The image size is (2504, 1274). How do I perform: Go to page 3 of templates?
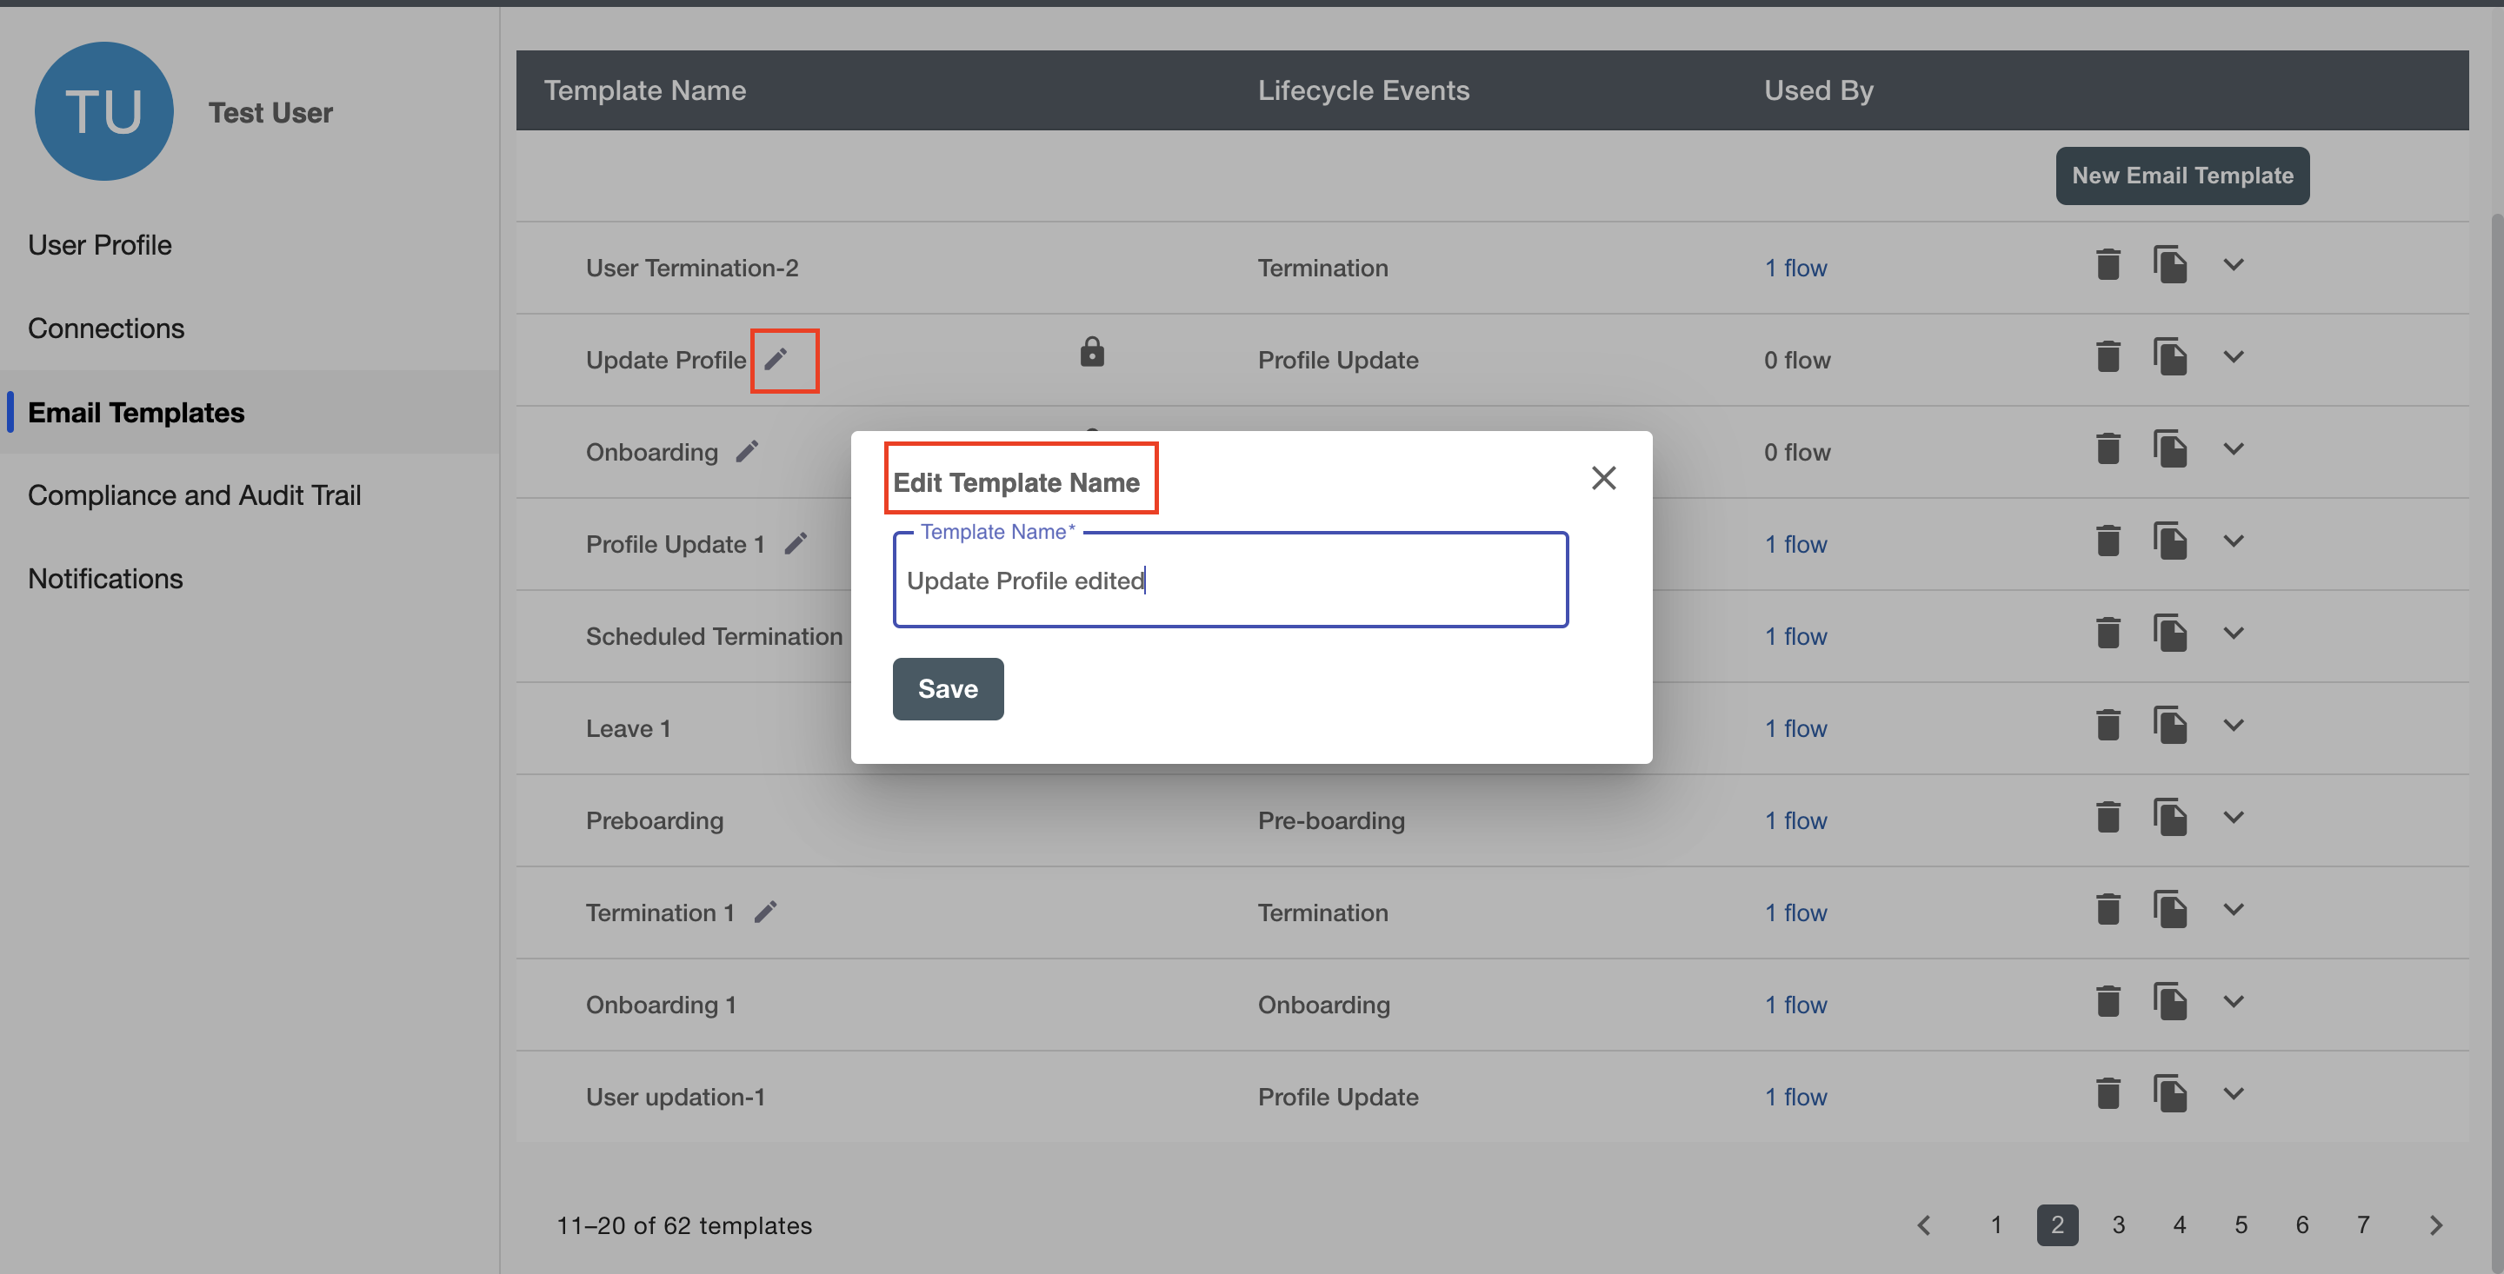[x=2119, y=1225]
